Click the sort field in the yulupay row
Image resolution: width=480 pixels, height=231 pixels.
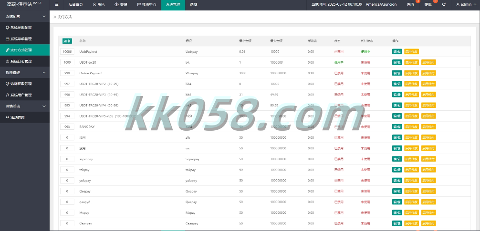coord(67,181)
